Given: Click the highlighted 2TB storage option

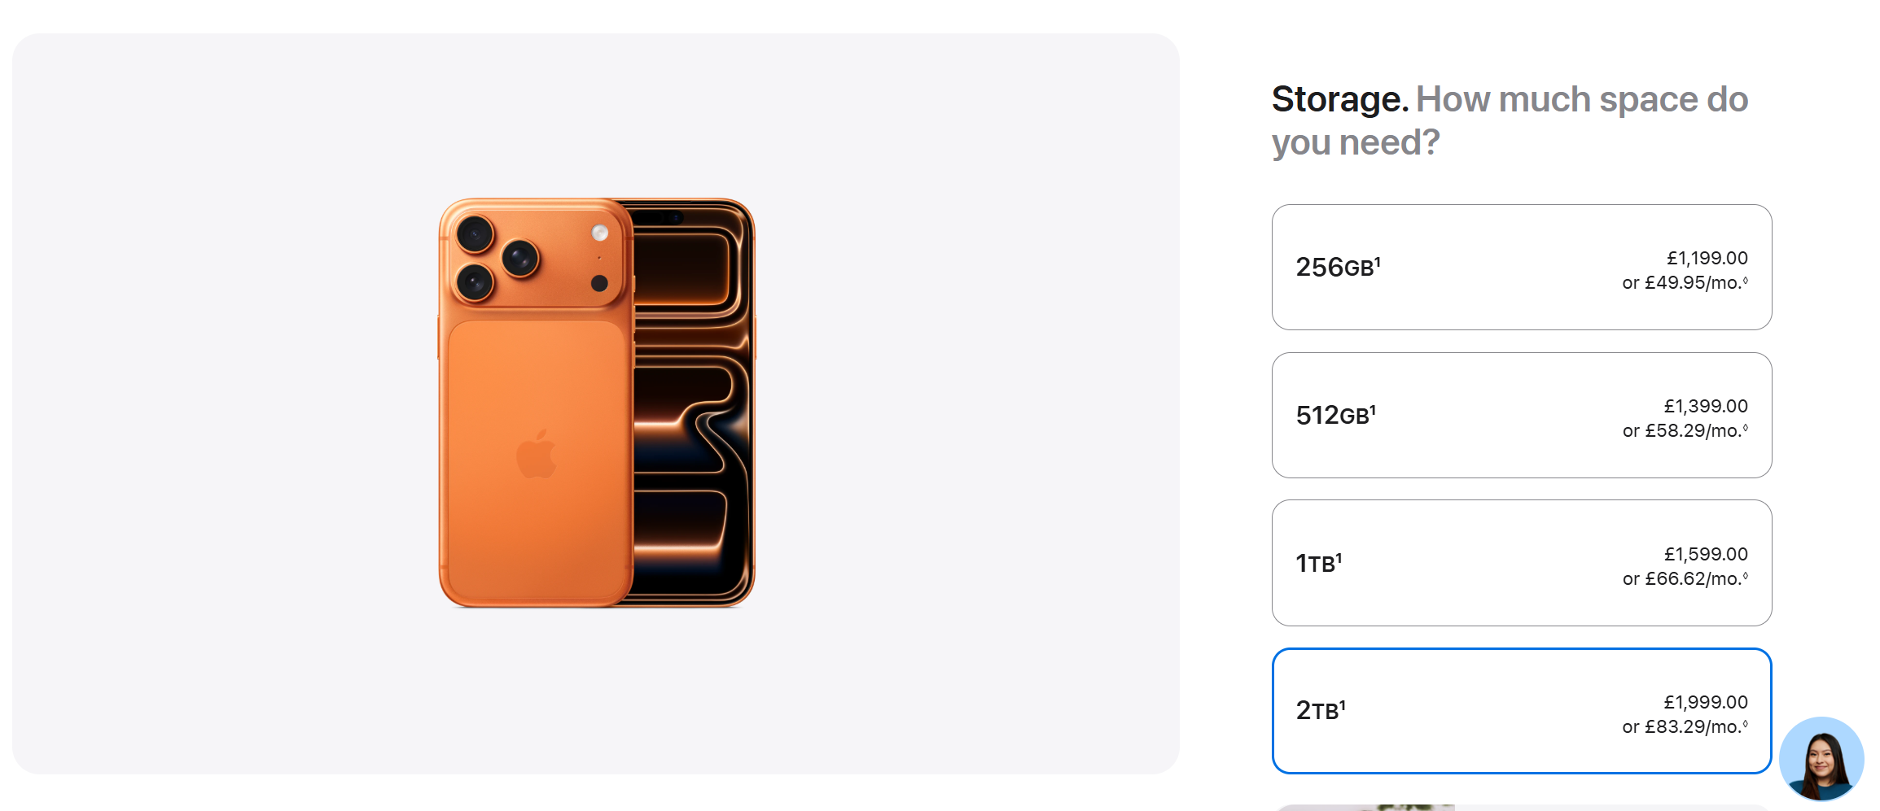Looking at the screenshot, I should (x=1521, y=711).
